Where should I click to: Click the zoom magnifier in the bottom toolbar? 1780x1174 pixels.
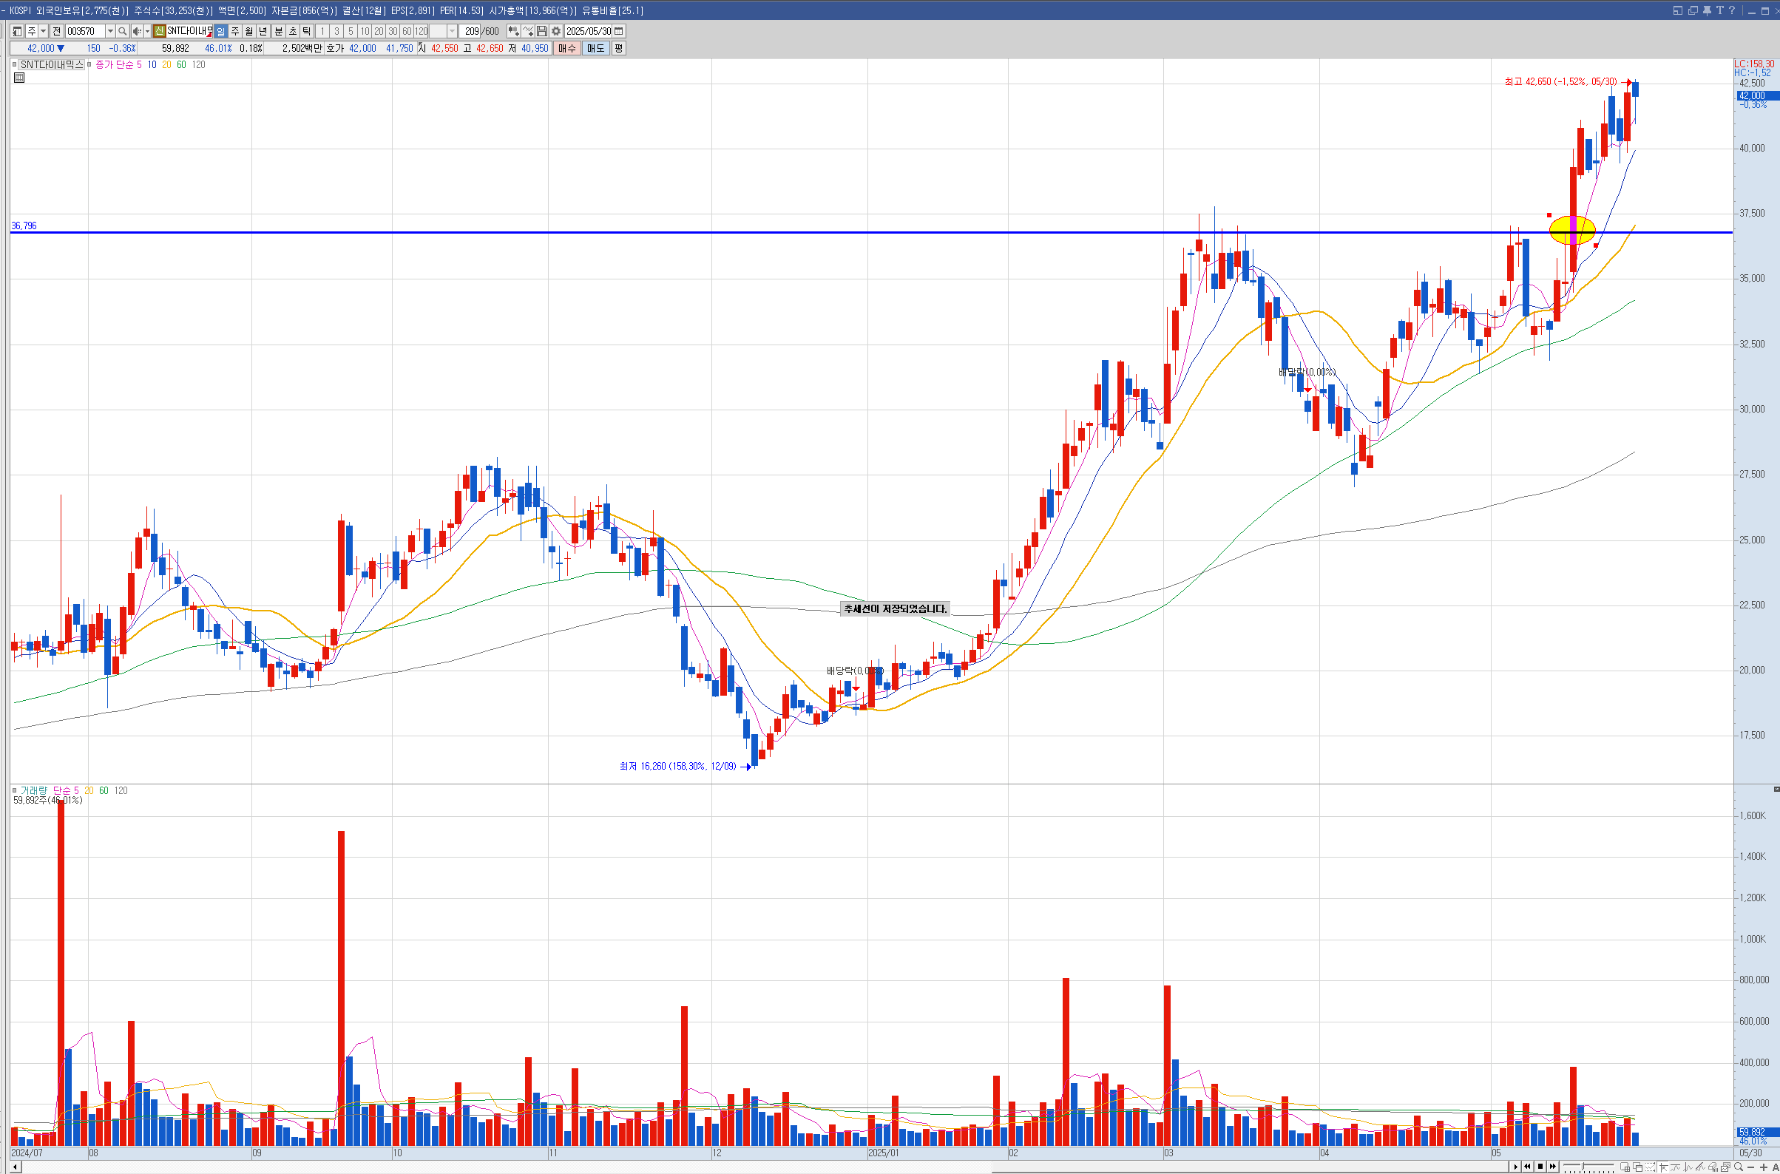pos(1738,1167)
